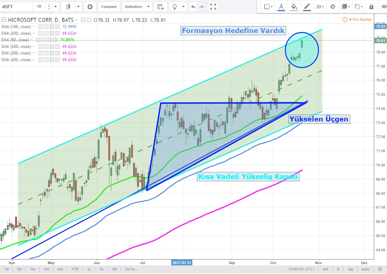
Task: Click the lock icon in drawing toolbar
Action: coord(371,7)
